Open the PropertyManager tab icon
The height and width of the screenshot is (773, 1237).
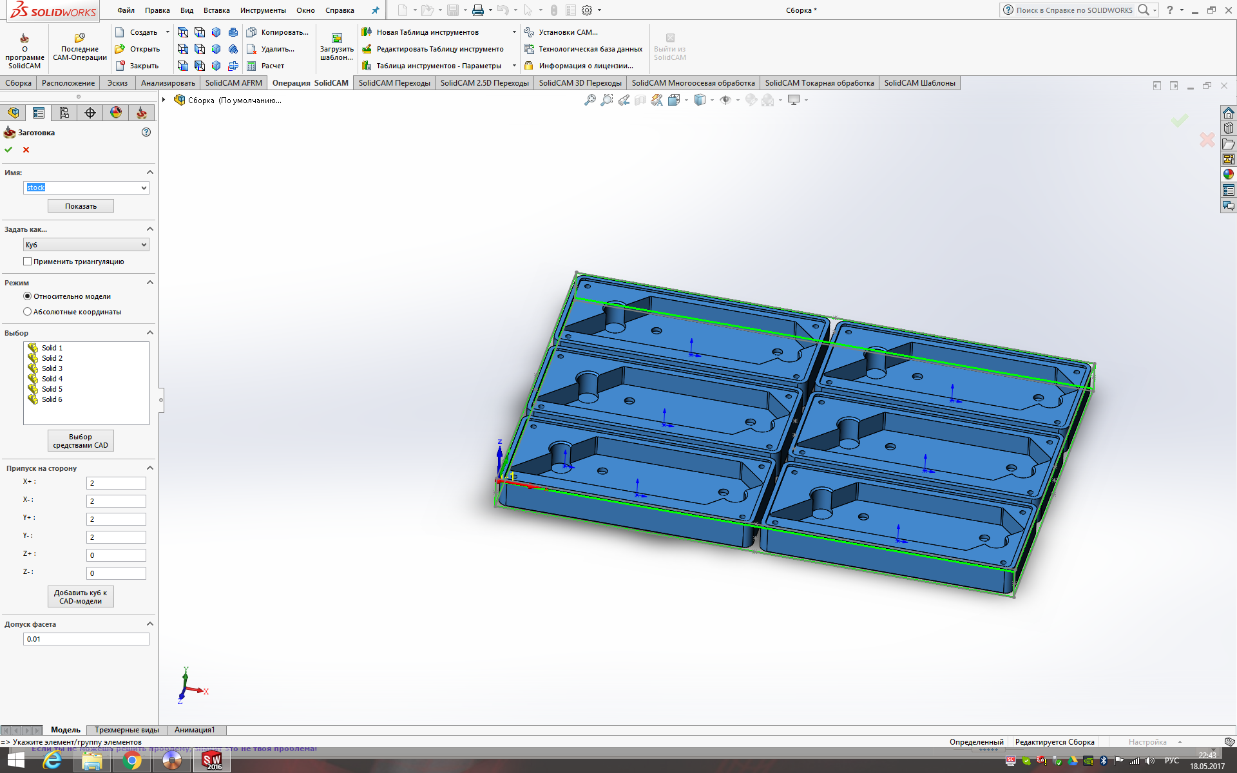(x=39, y=113)
